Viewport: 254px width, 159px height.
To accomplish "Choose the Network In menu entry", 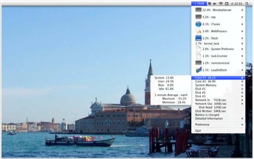I will point(211,100).
